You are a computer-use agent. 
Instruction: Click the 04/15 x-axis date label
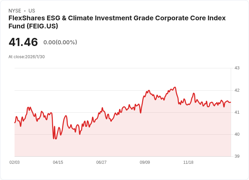[58, 162]
